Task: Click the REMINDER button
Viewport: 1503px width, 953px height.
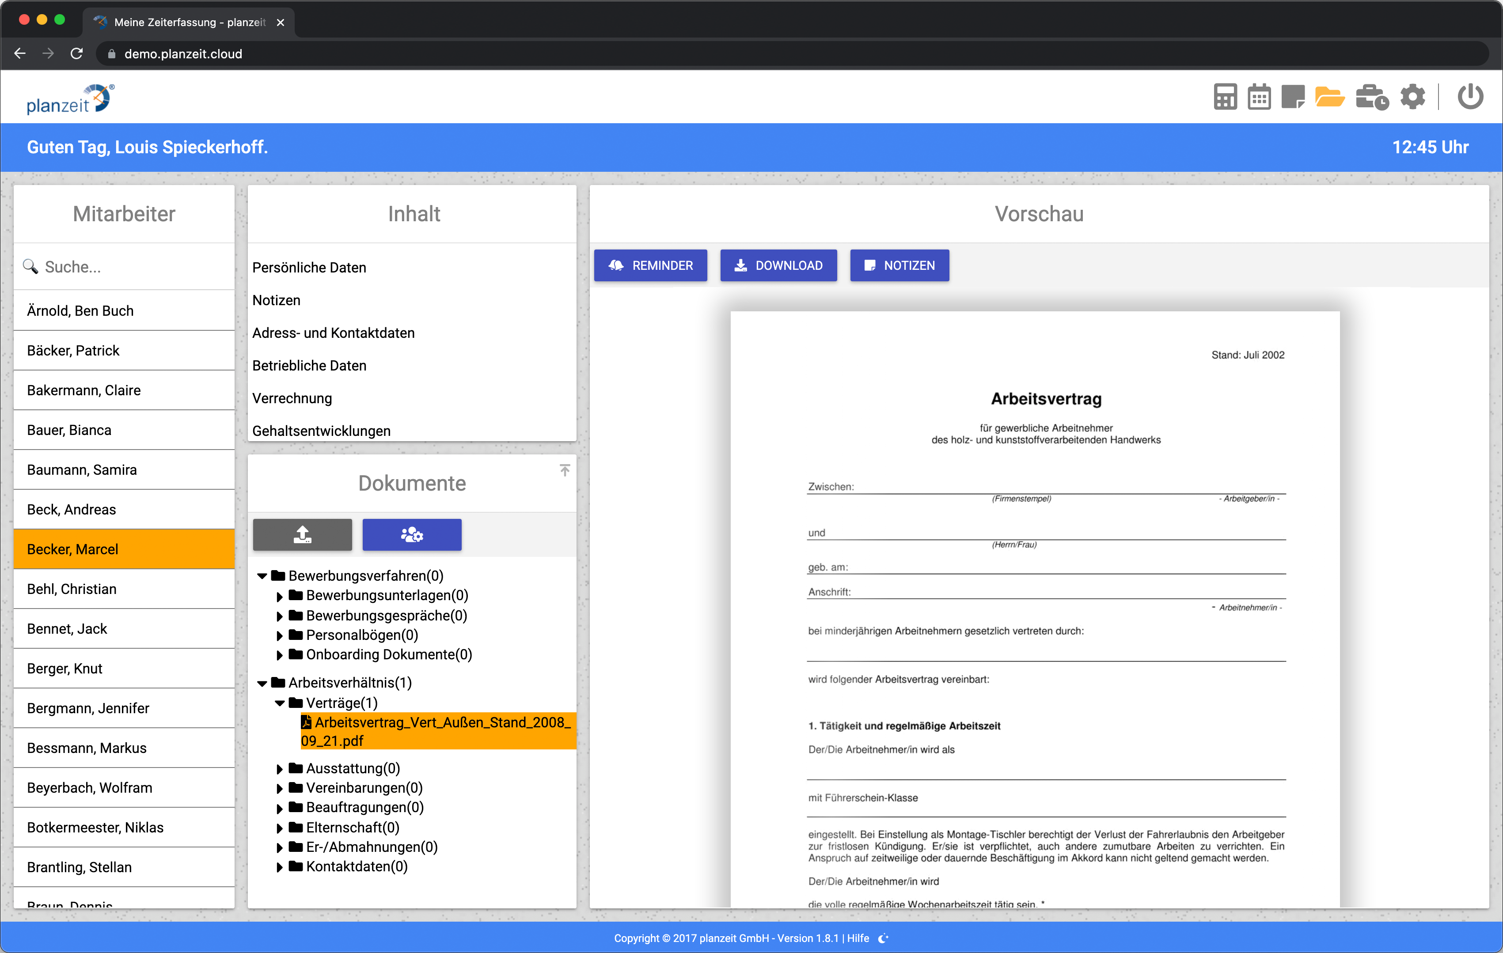Action: tap(650, 266)
